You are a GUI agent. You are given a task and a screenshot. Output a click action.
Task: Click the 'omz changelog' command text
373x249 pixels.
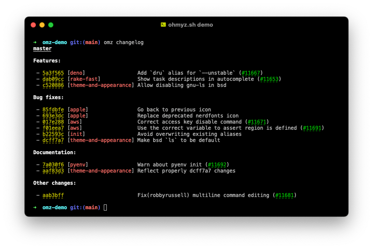click(124, 42)
